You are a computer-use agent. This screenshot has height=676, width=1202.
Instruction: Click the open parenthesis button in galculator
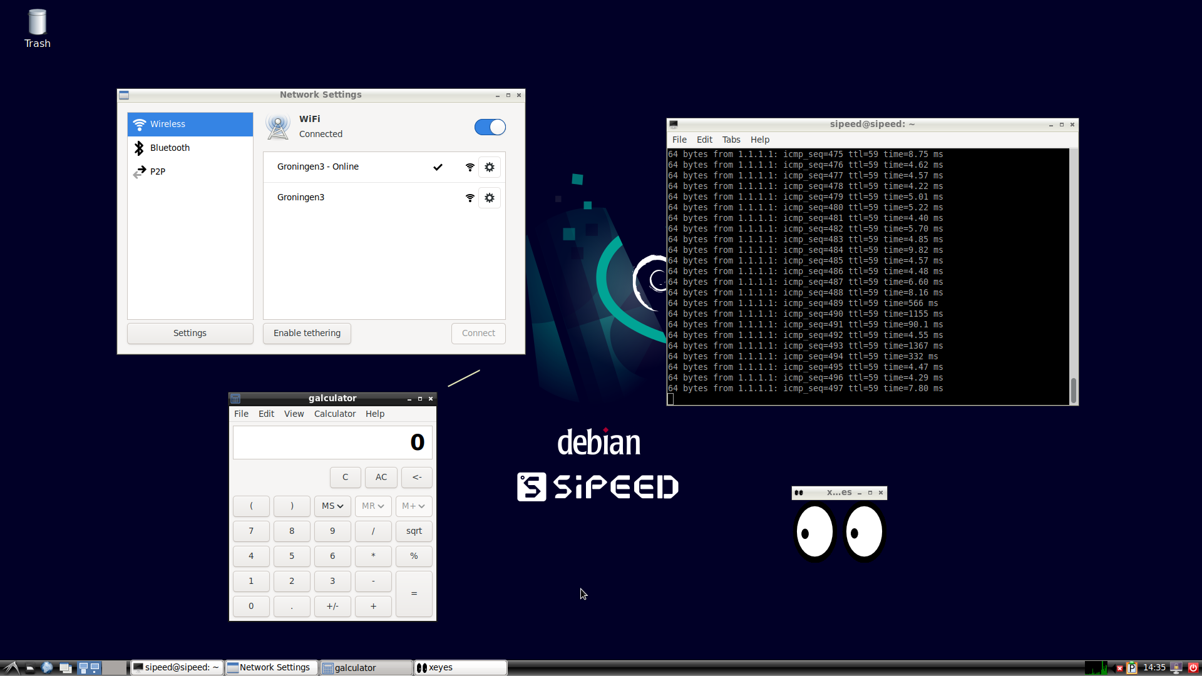pos(251,506)
